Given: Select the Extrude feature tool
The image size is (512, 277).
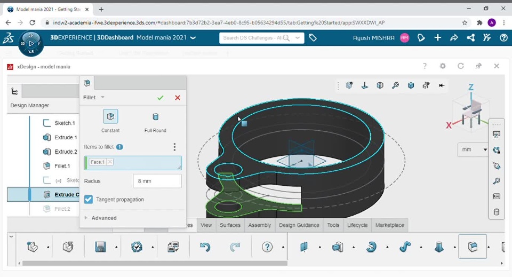Looking at the screenshot, I should tap(338, 247).
